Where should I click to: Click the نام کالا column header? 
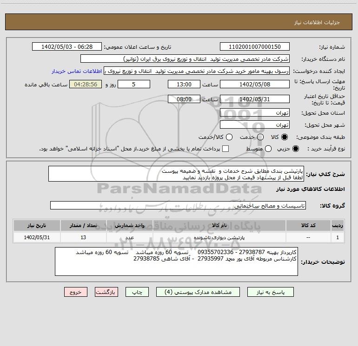tap(219, 226)
